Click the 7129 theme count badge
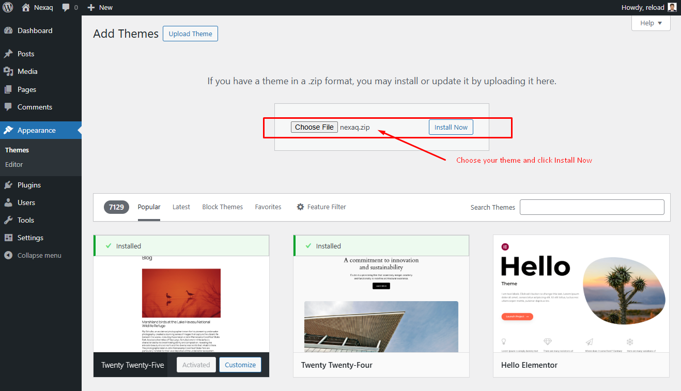This screenshot has height=391, width=681. coord(116,207)
